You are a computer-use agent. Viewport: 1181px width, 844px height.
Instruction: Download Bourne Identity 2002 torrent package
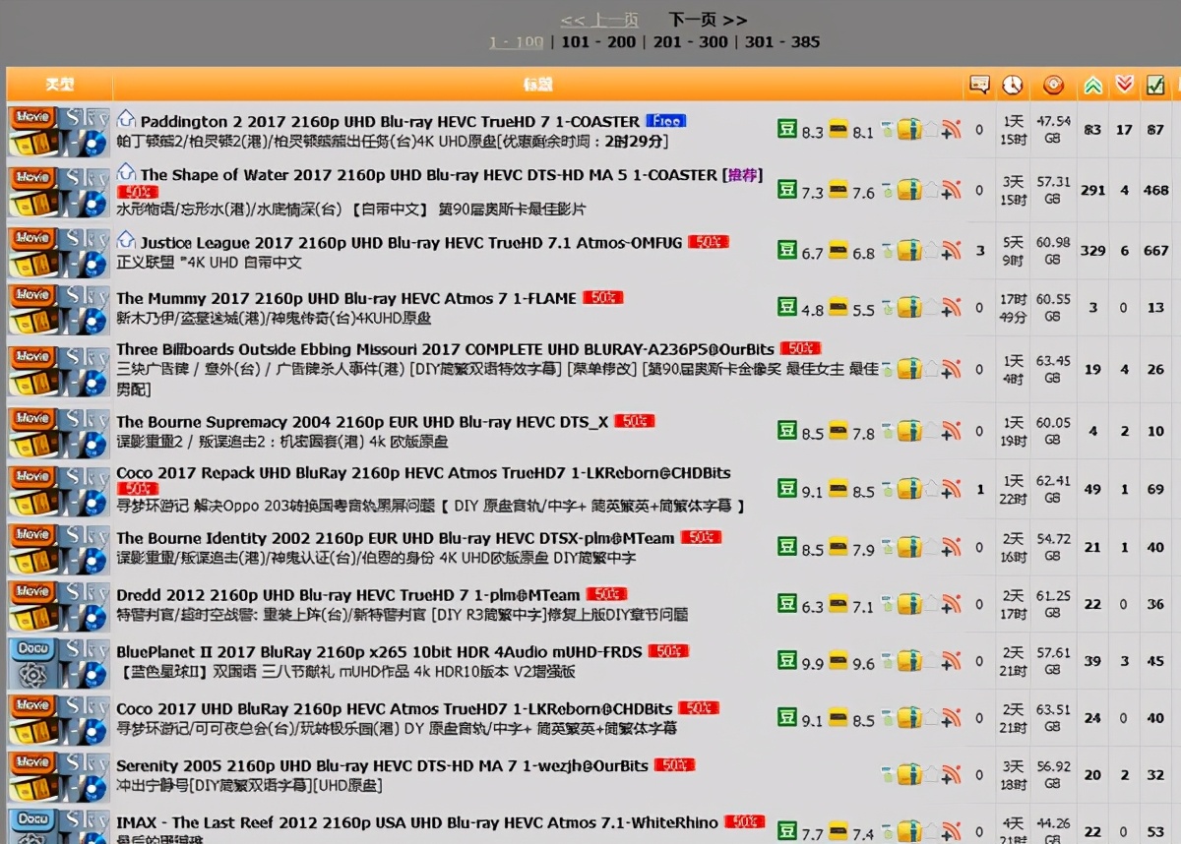pyautogui.click(x=909, y=547)
